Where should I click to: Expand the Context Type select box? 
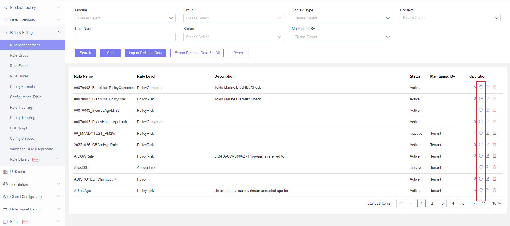pyautogui.click(x=342, y=18)
